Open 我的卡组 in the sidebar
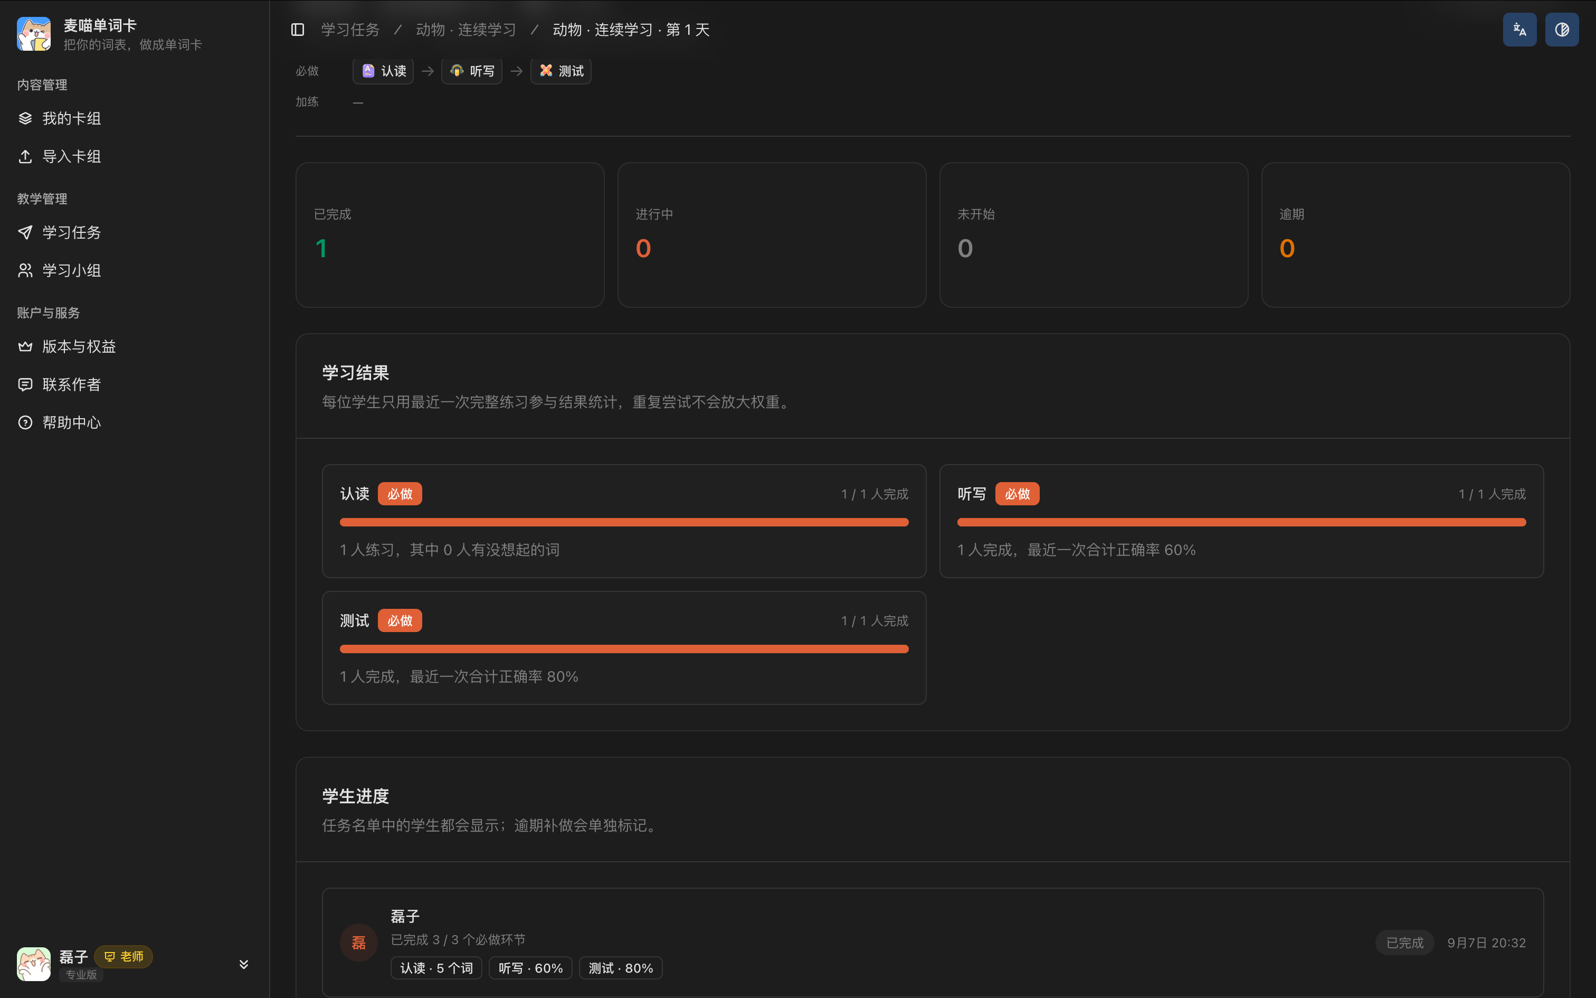The width and height of the screenshot is (1596, 998). [x=135, y=118]
